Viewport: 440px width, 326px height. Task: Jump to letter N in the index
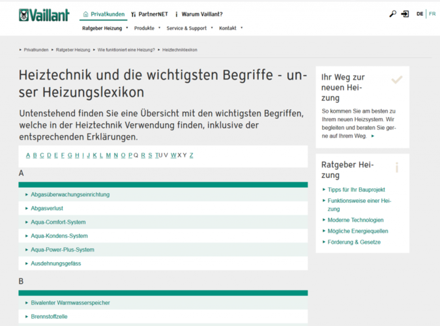click(x=116, y=155)
